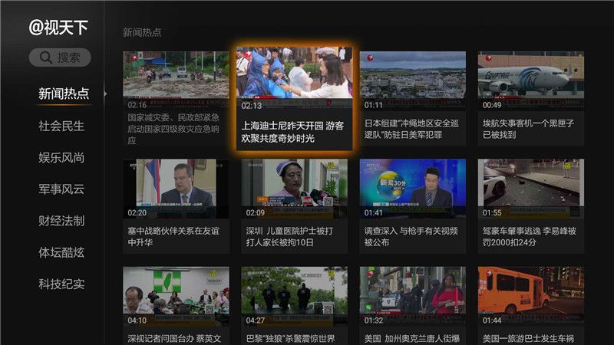Click channel logo on Okinawa video thumbnail
This screenshot has height=345, width=614.
click(370, 58)
